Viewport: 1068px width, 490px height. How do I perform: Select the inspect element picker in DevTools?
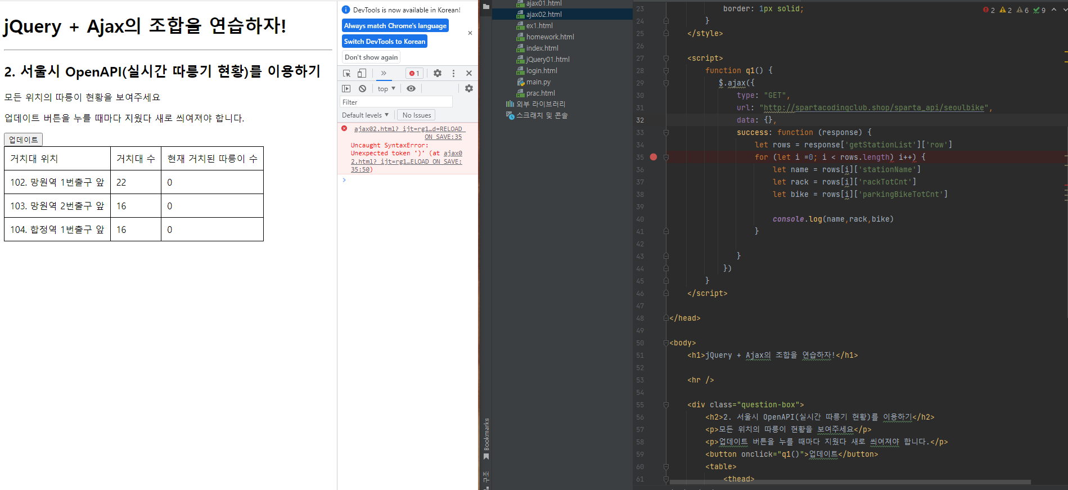coord(346,73)
